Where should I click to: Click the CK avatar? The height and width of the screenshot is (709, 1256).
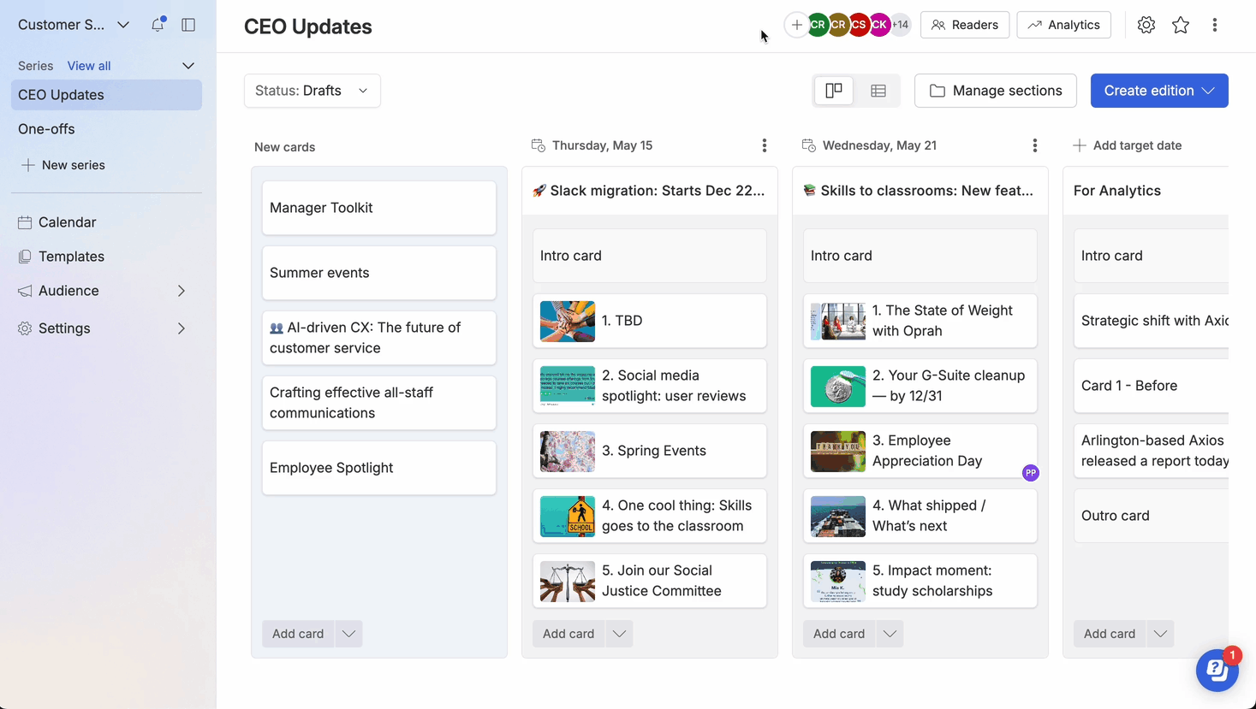879,25
